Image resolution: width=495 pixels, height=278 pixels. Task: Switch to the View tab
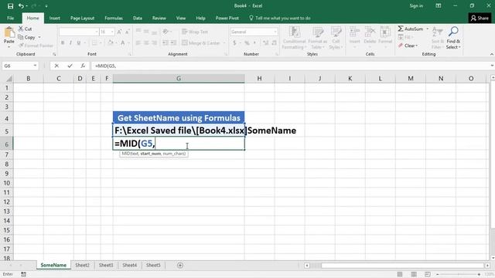click(181, 19)
